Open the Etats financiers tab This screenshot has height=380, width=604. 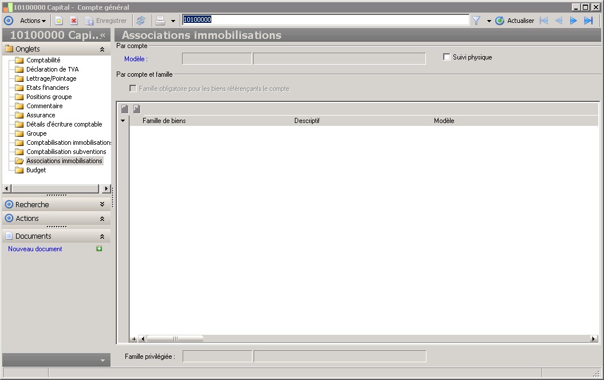pos(48,88)
